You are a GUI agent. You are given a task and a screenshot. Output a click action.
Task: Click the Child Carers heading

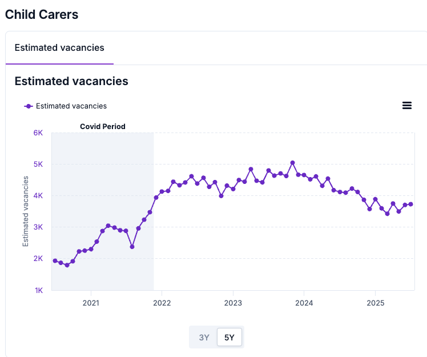42,15
